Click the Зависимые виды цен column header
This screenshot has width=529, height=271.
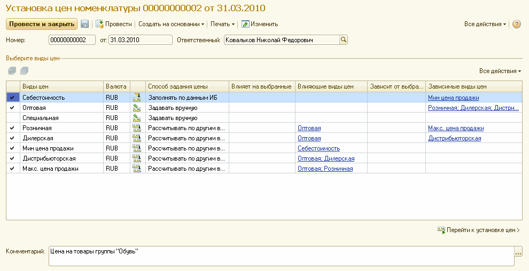(473, 86)
